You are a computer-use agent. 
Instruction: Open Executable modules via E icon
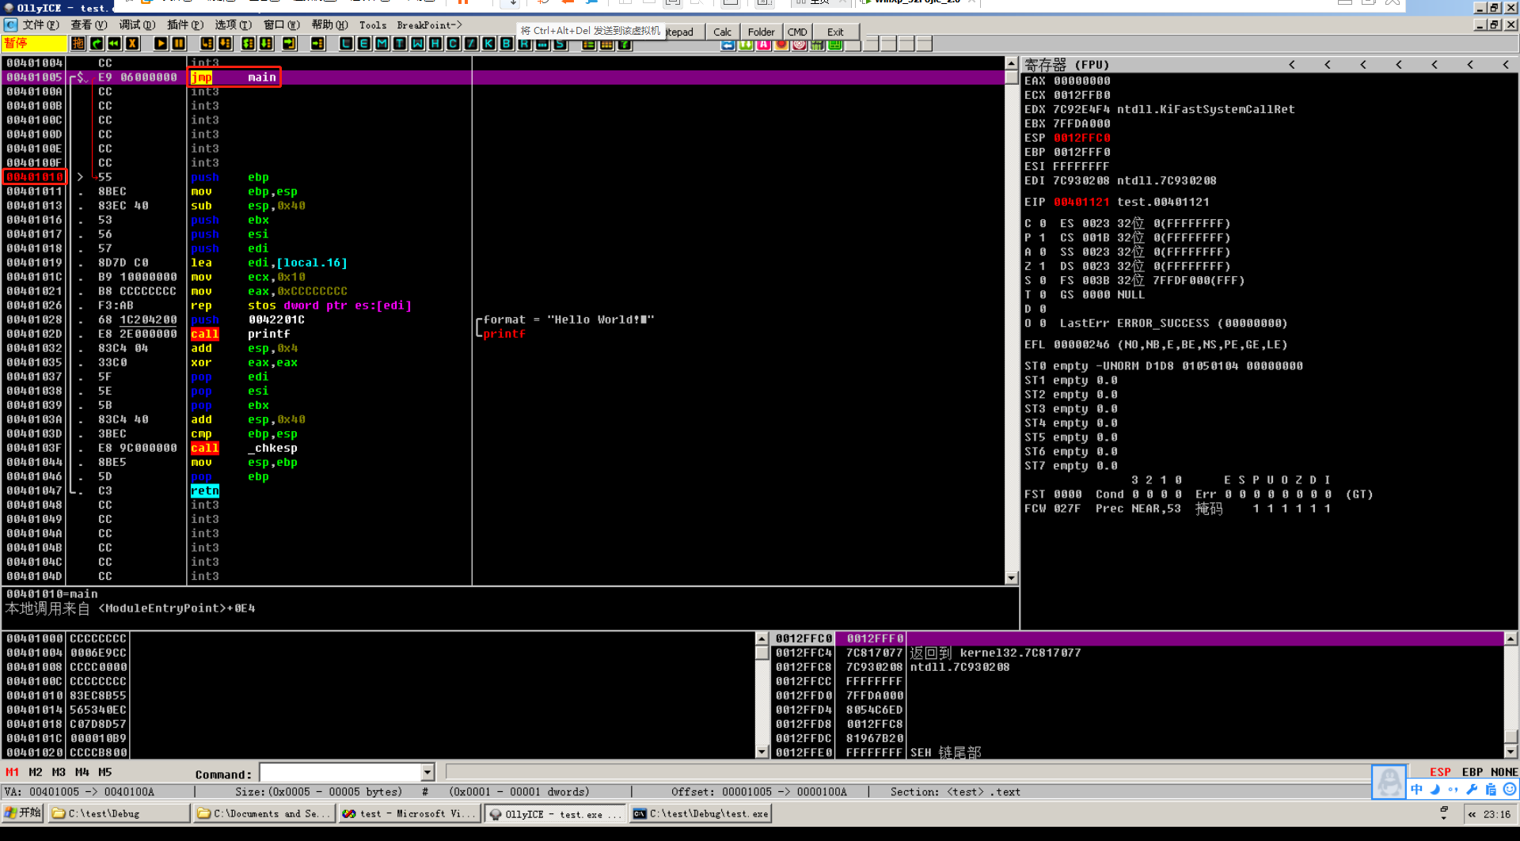pos(363,44)
